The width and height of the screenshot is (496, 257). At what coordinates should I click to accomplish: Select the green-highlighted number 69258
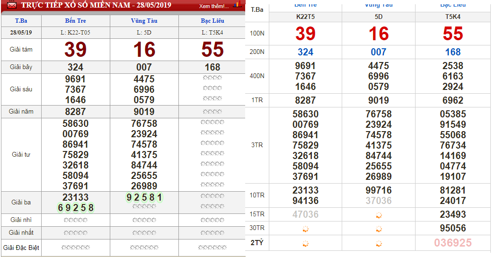pyautogui.click(x=76, y=208)
